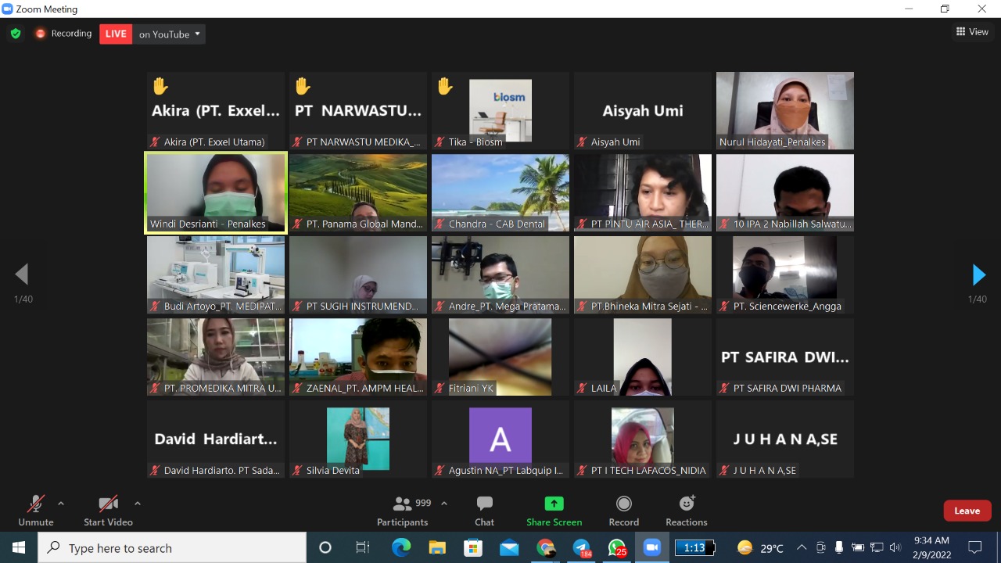1001x563 pixels.
Task: Select J U H A N A,SE participant tile
Action: click(785, 439)
